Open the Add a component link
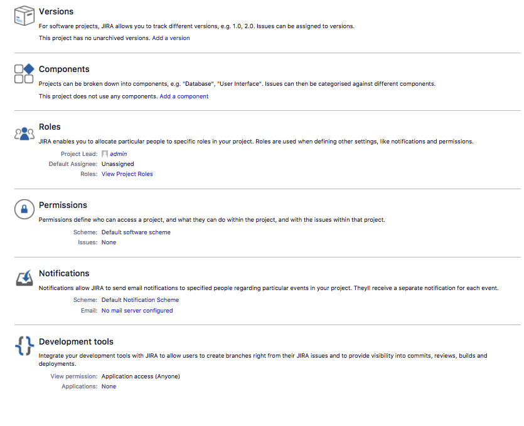524x426 pixels. pos(184,96)
